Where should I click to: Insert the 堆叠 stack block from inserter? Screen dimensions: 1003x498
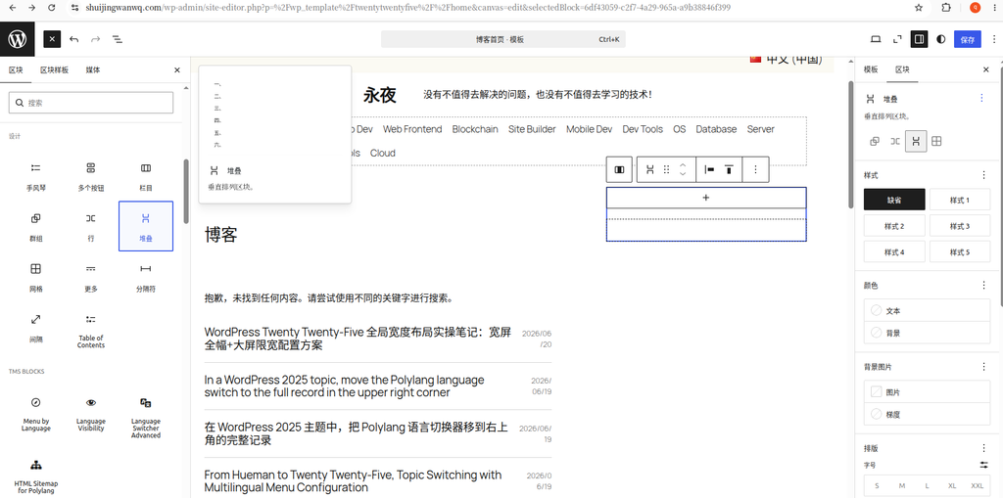tap(146, 227)
